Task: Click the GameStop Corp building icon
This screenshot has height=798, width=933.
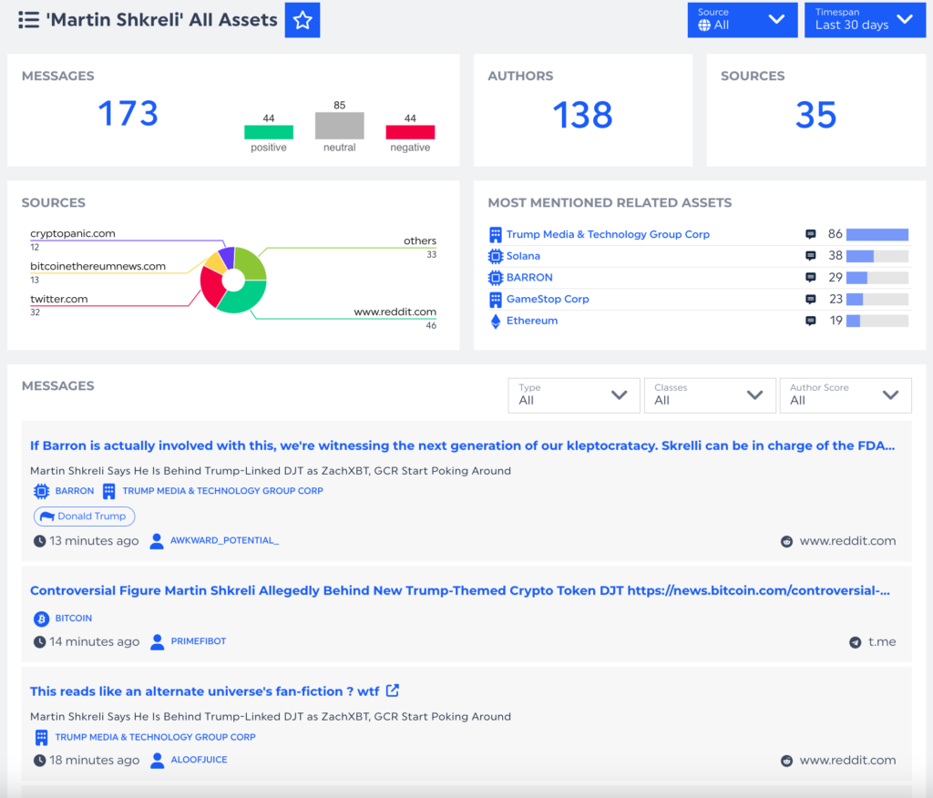Action: [496, 299]
